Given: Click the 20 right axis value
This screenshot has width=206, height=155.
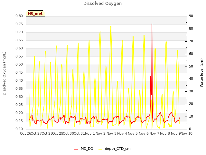Looking at the screenshot, I should click(x=191, y=104).
